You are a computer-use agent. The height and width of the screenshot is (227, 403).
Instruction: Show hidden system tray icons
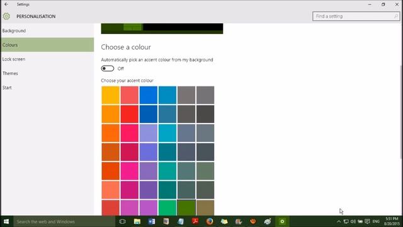pyautogui.click(x=339, y=221)
